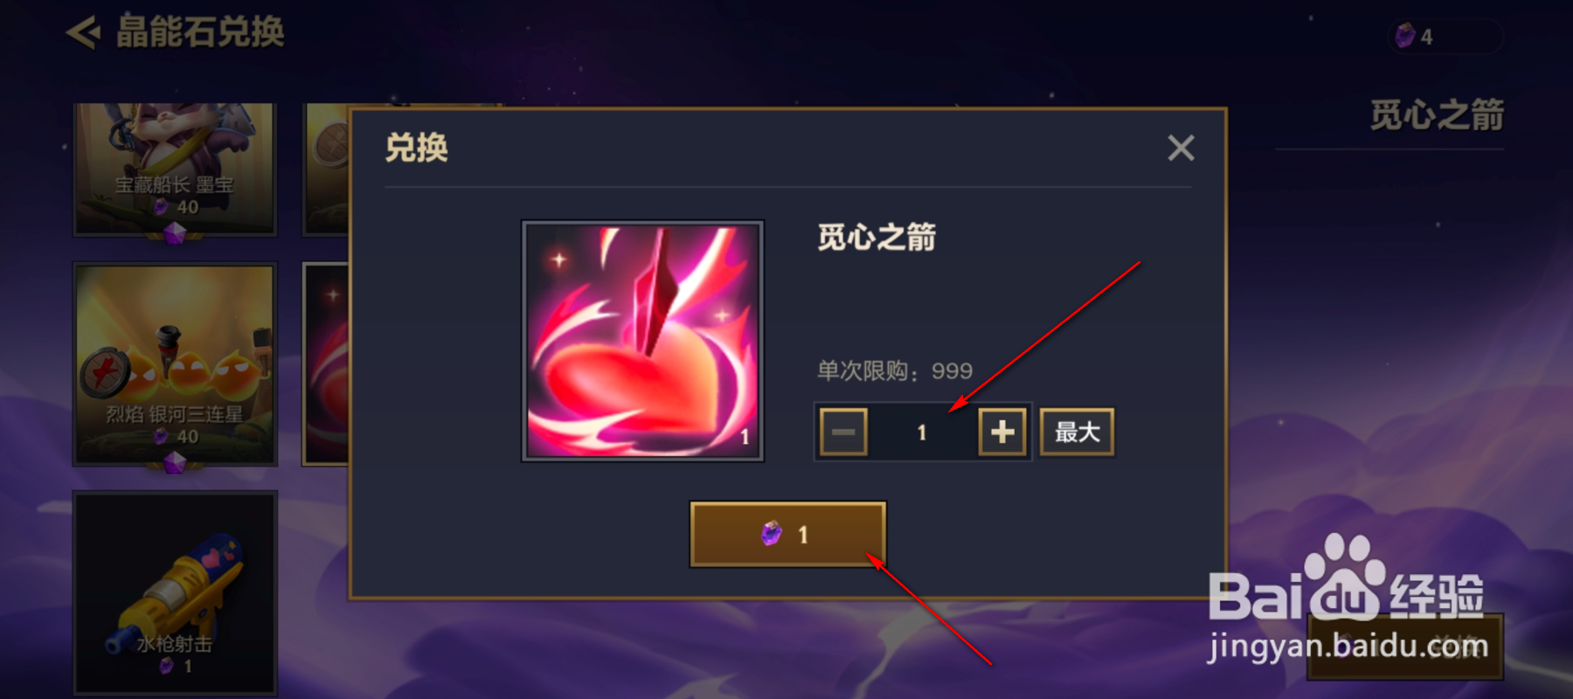Click the 觅心之箭 heading on right panel
Viewport: 1573px width, 699px height.
point(1437,115)
